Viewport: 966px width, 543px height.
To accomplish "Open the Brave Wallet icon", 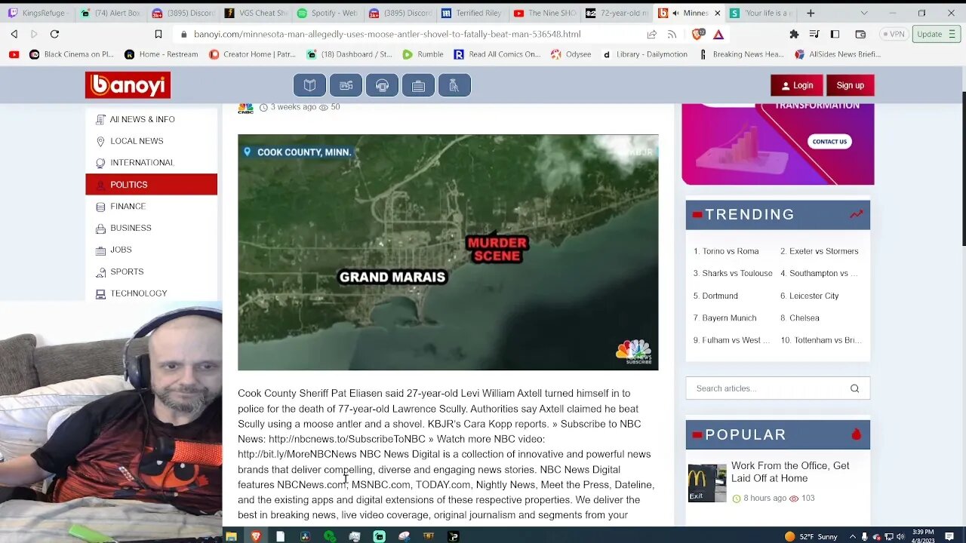I will (x=860, y=34).
